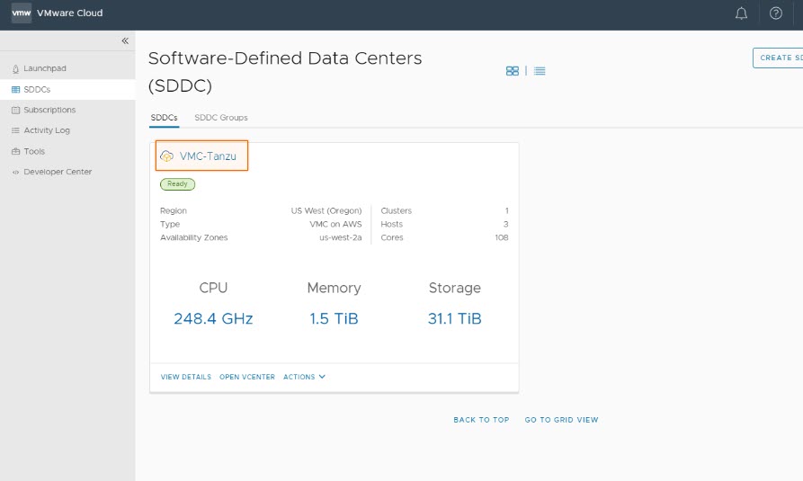Click the View Details link
This screenshot has height=481, width=803.
pyautogui.click(x=186, y=377)
